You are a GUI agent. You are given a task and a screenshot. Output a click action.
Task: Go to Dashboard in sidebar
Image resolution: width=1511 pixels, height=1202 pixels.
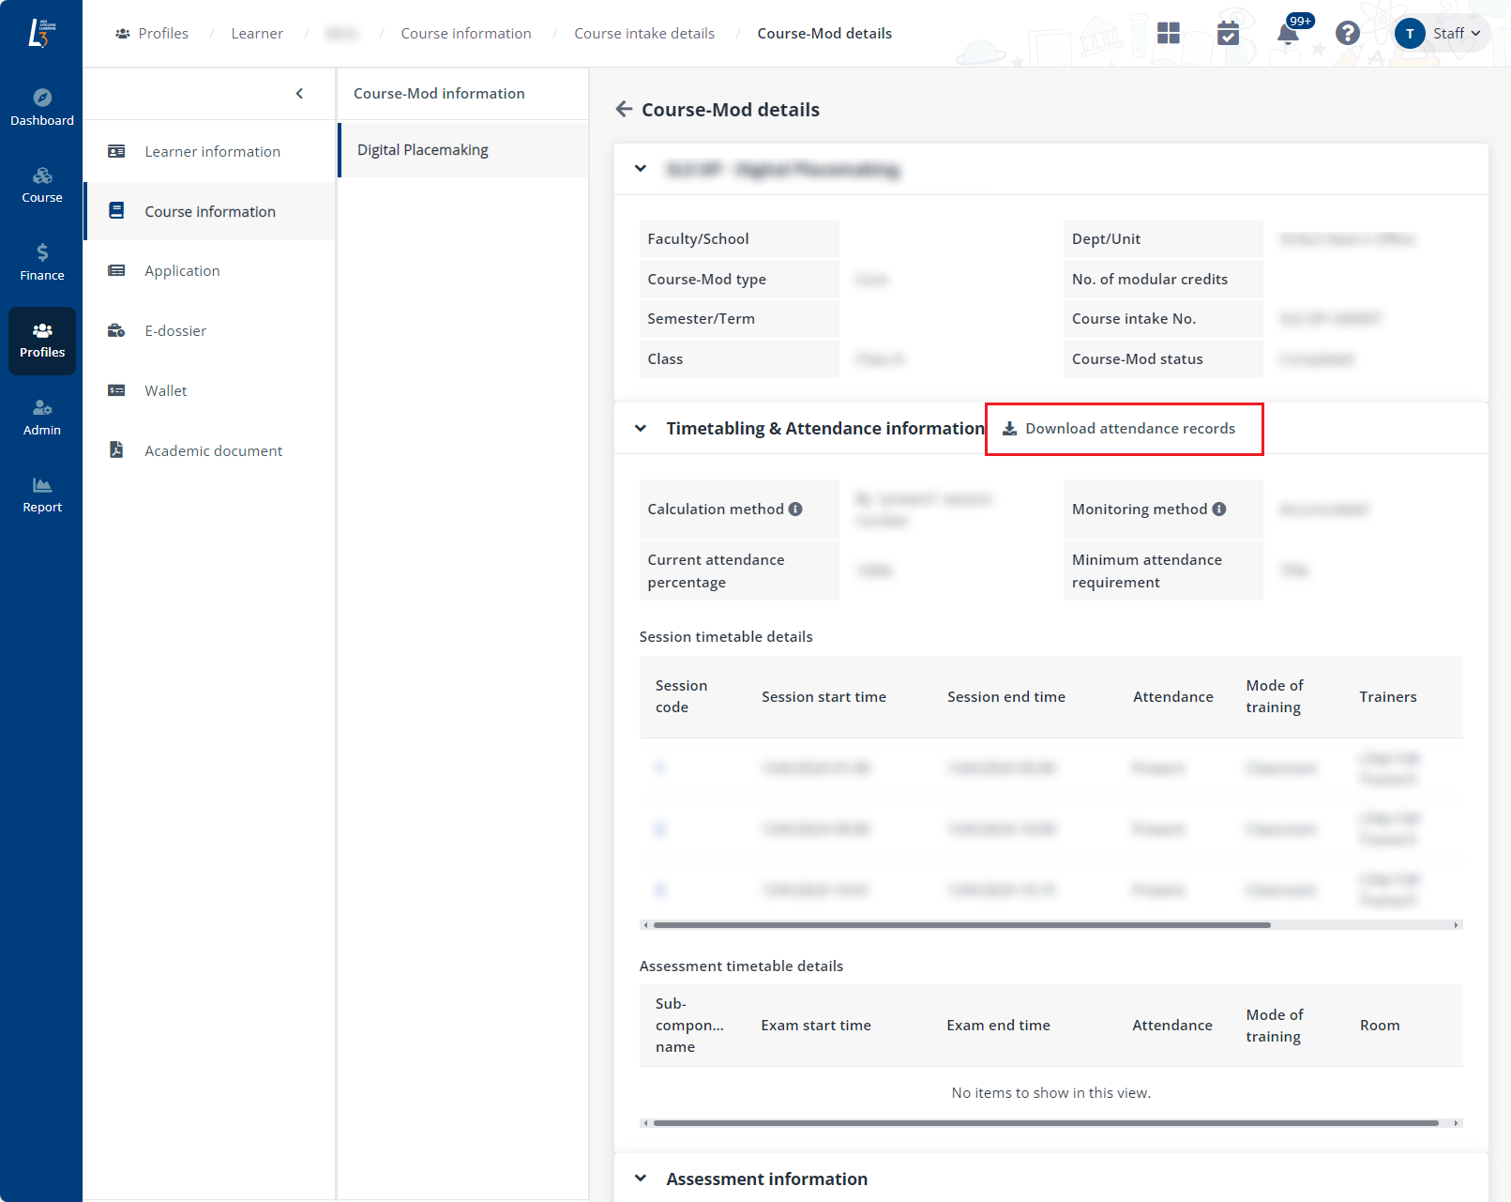tap(41, 108)
